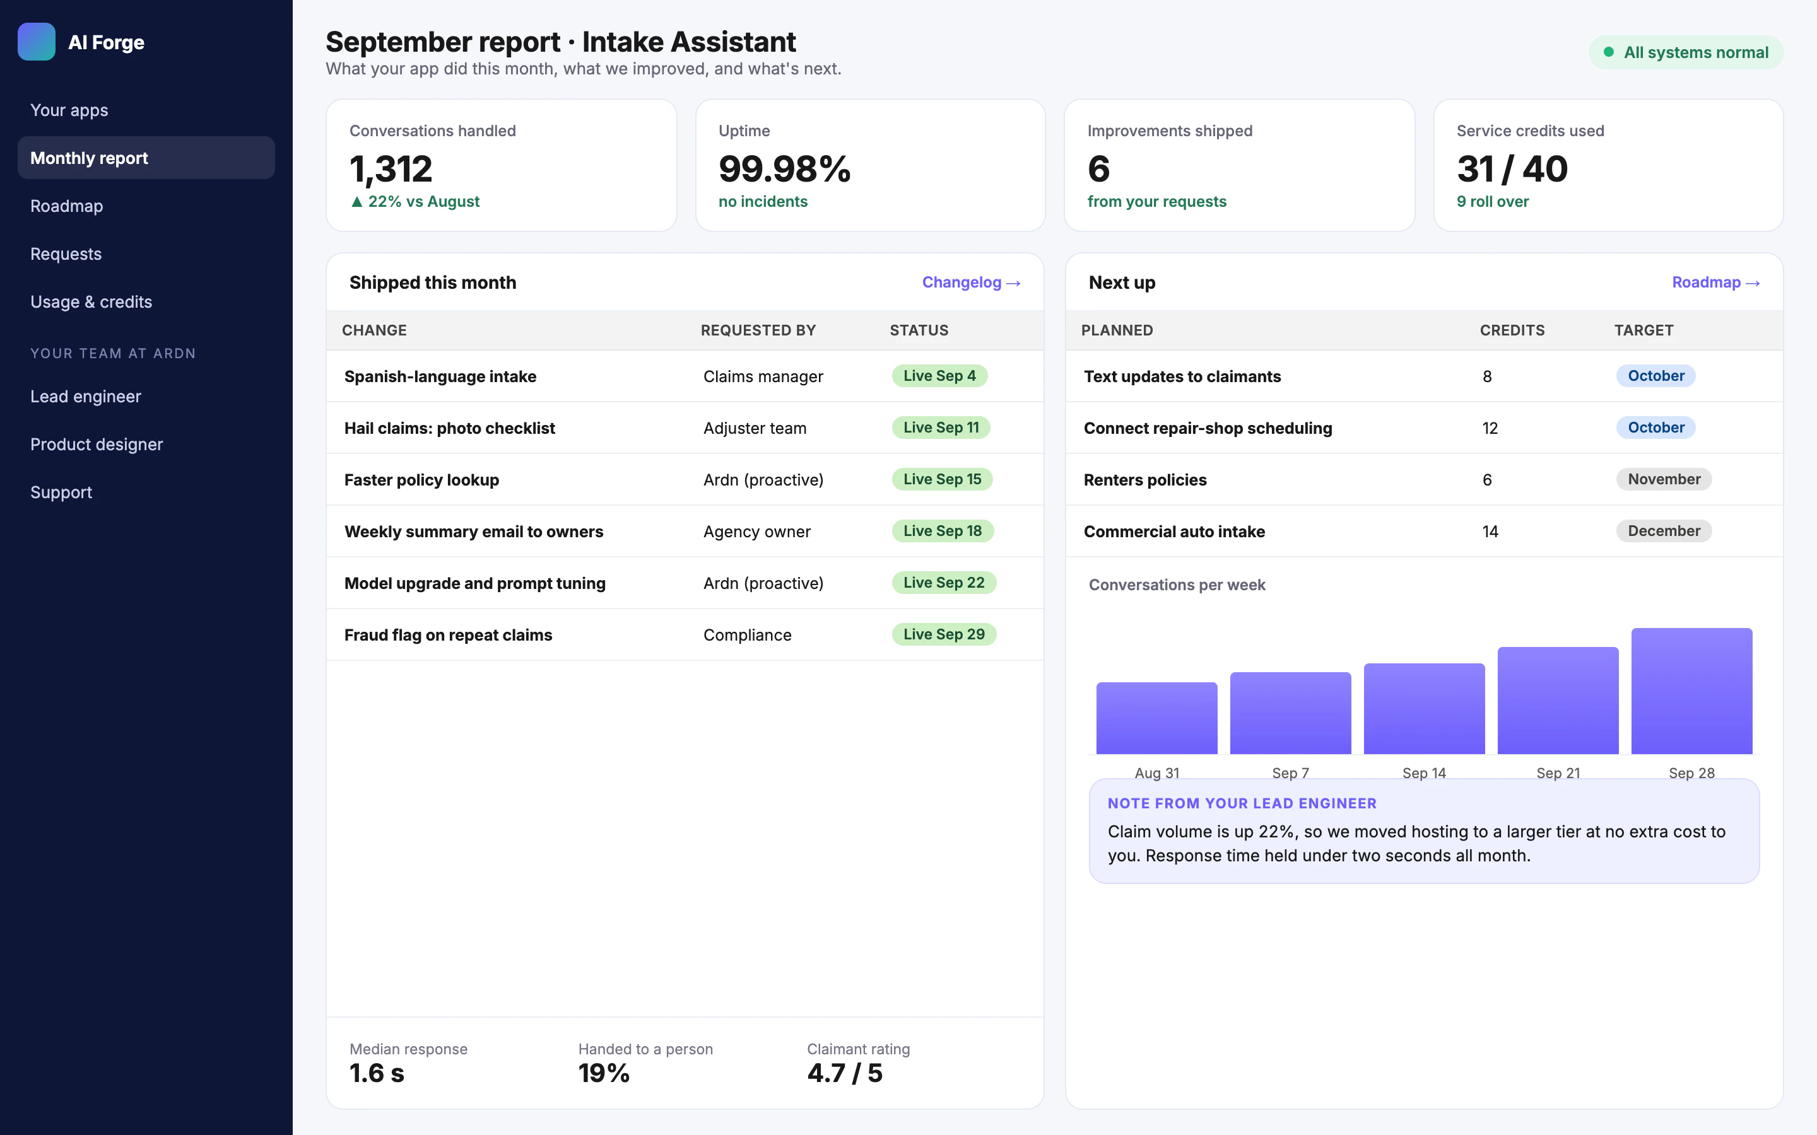Open Improvements shipped card
Screen dimensions: 1817x1135
tap(1239, 165)
